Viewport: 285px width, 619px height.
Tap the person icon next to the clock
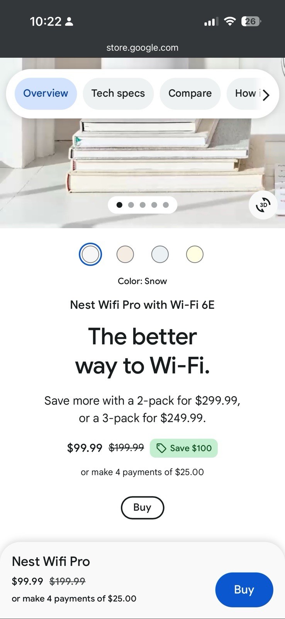tap(69, 22)
